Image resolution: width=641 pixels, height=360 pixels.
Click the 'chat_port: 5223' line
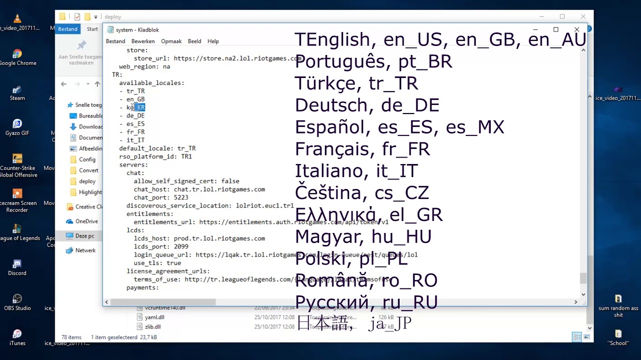coord(161,197)
